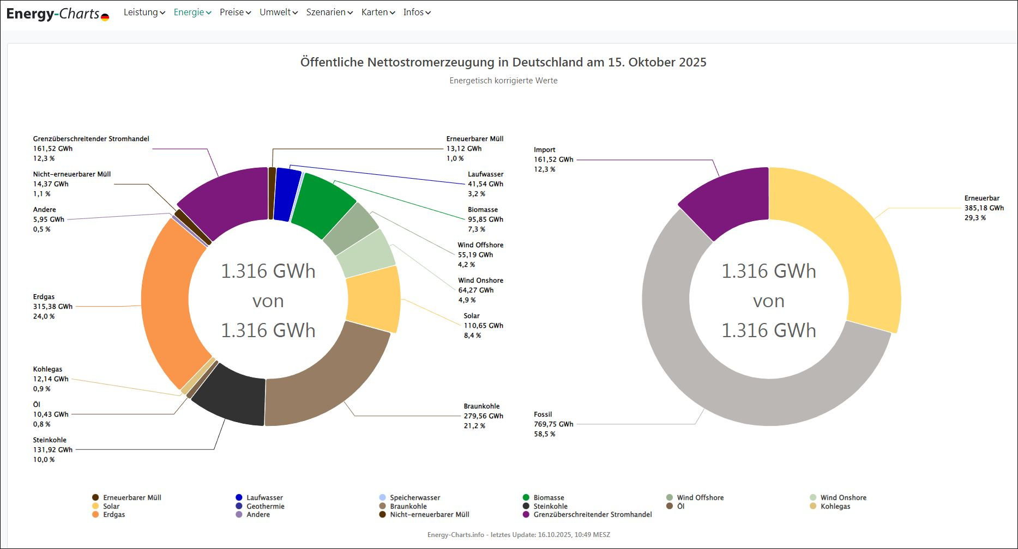Screen dimensions: 1018x549
Task: Open the Preise dropdown menu
Action: (235, 12)
